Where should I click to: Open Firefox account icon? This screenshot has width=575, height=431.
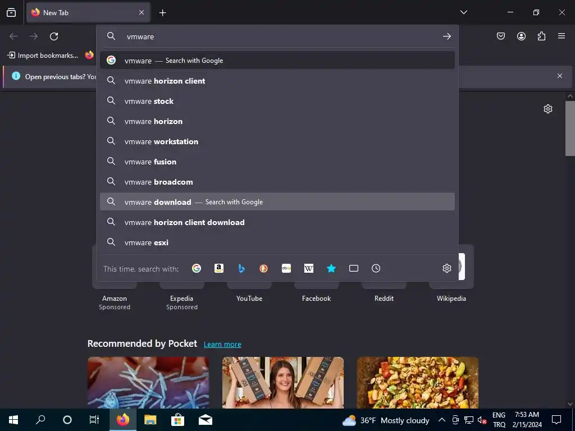[x=521, y=36]
